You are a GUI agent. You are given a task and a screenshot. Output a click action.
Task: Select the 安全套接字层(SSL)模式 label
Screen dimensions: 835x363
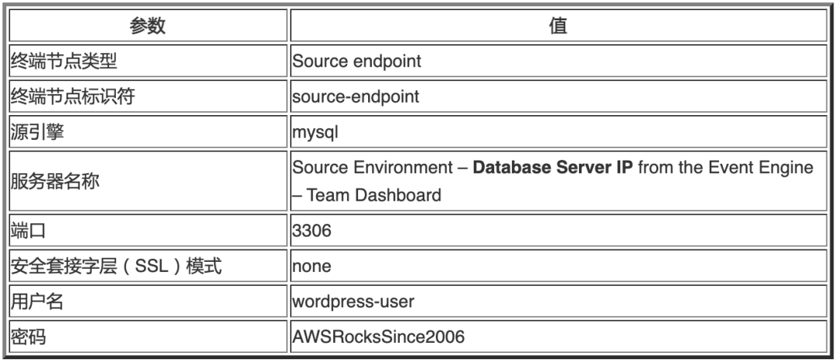point(114,267)
